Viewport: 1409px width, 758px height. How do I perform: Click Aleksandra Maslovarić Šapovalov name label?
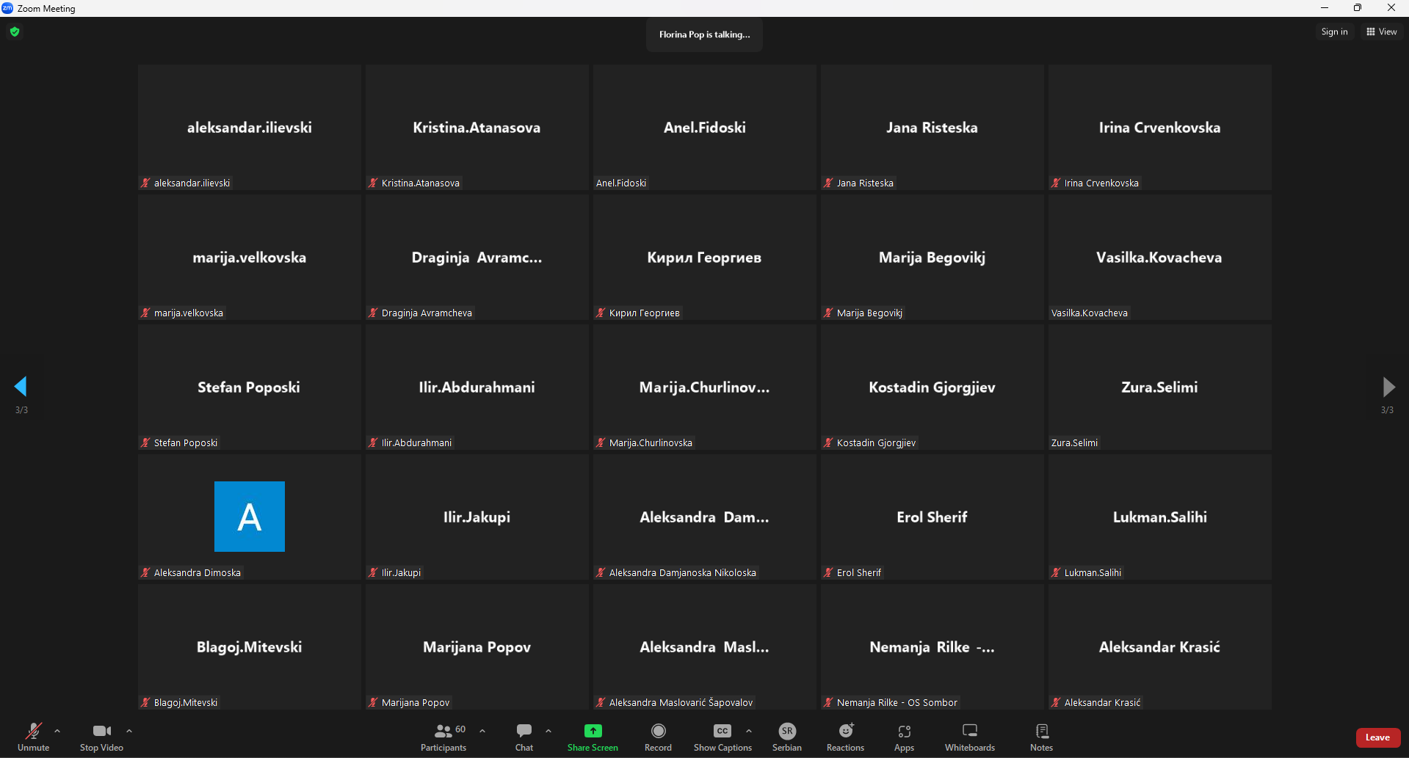681,702
